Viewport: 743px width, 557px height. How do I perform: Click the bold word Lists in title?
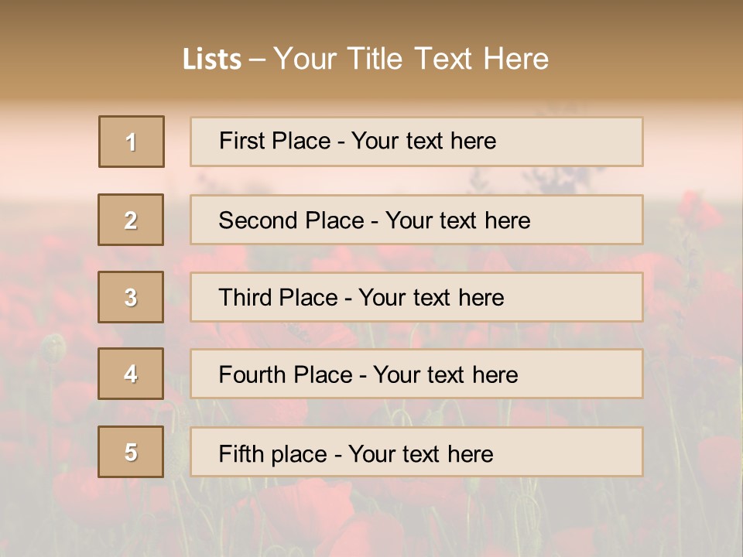pyautogui.click(x=212, y=59)
